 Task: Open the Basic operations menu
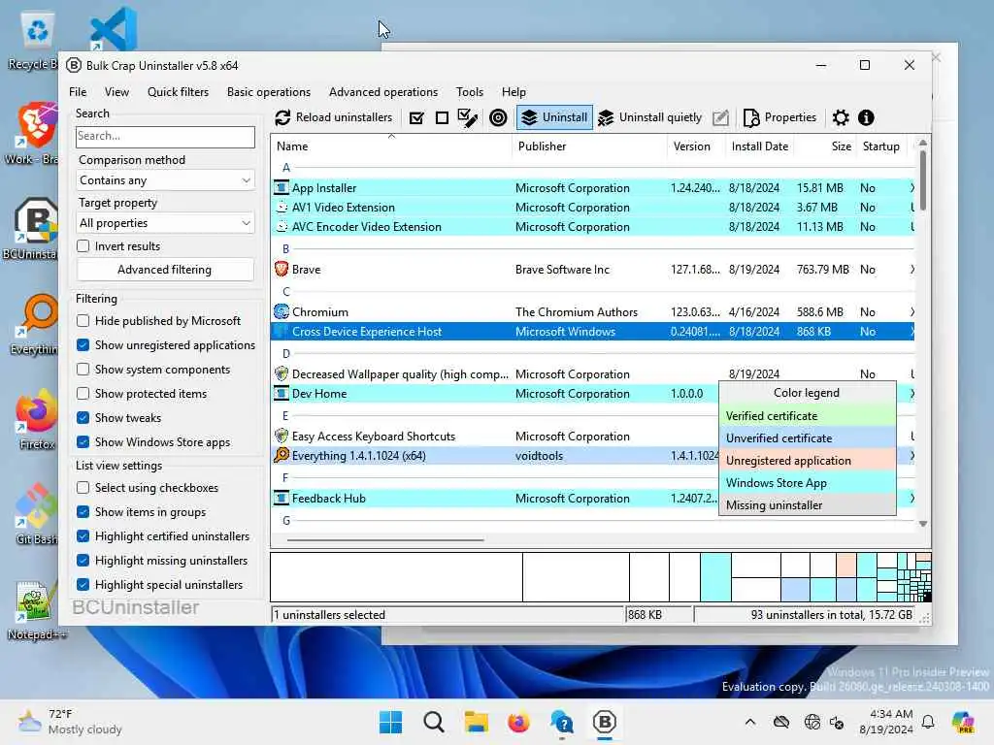pos(269,92)
